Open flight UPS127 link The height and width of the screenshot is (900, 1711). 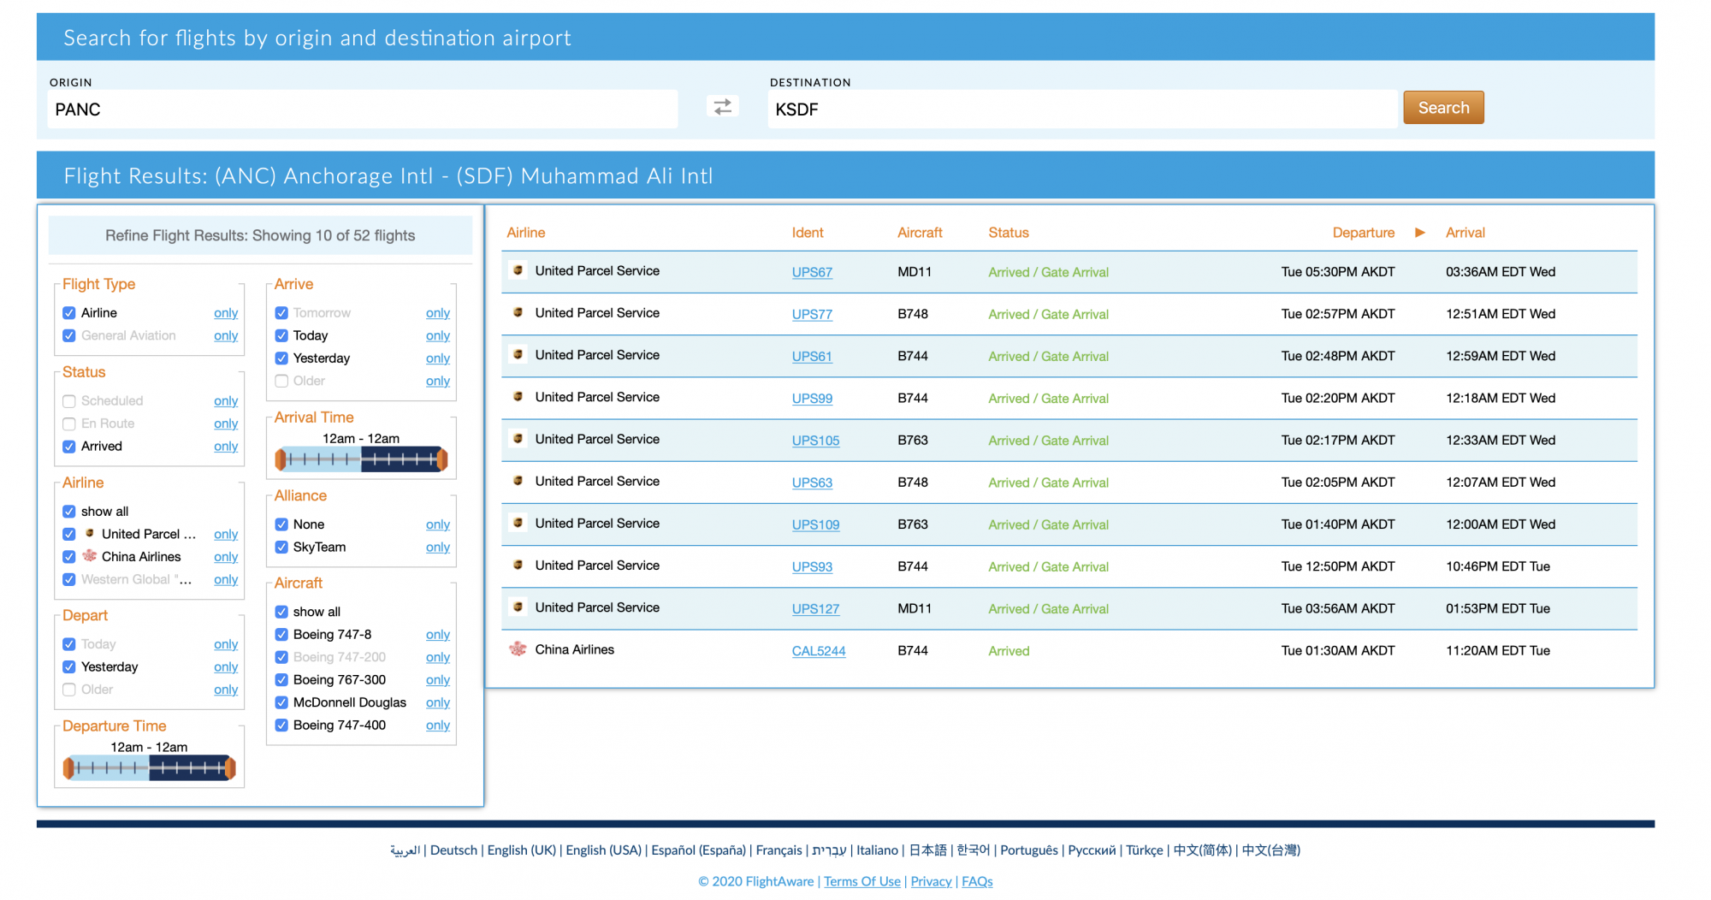(815, 609)
